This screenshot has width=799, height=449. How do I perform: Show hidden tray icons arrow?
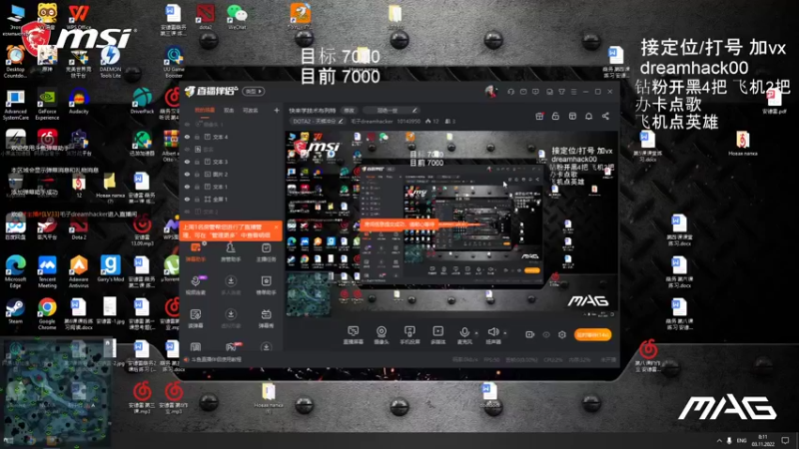coord(719,440)
